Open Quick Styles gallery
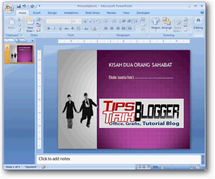Viewport: 215px width, 179px height. 177,25
